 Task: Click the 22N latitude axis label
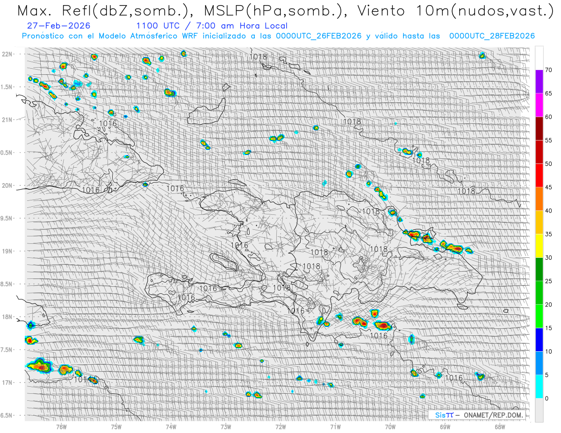pos(7,54)
